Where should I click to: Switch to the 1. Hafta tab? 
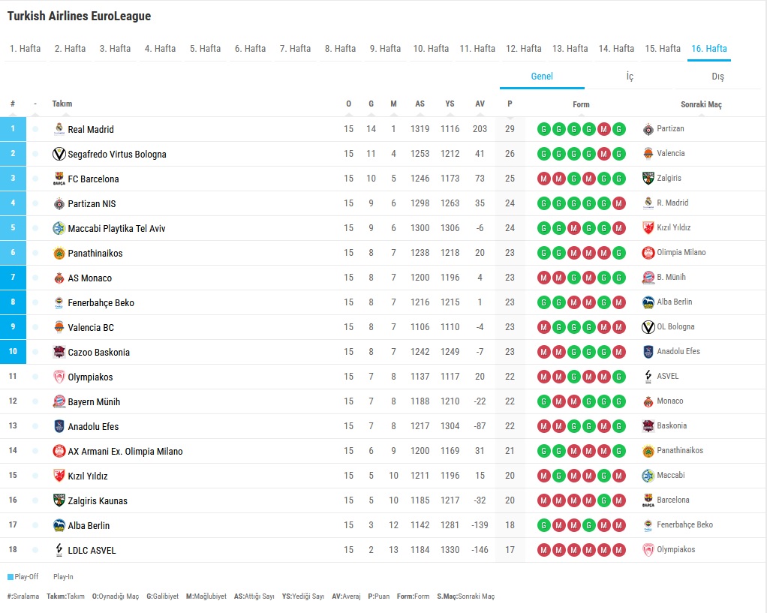tap(26, 49)
